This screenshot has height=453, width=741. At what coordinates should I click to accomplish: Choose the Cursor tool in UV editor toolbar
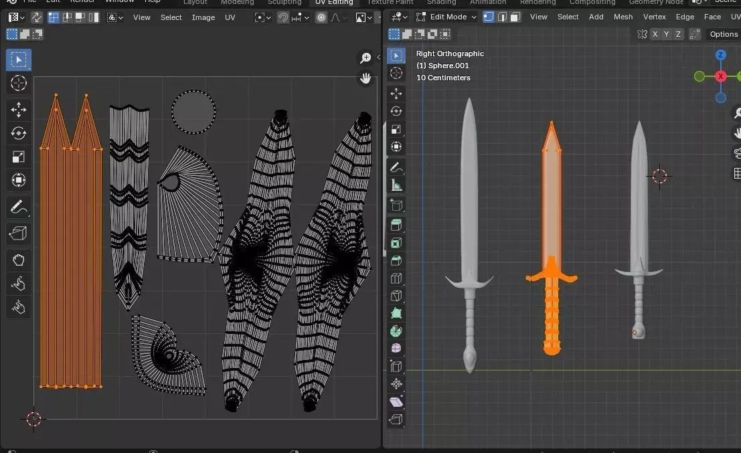tap(19, 83)
